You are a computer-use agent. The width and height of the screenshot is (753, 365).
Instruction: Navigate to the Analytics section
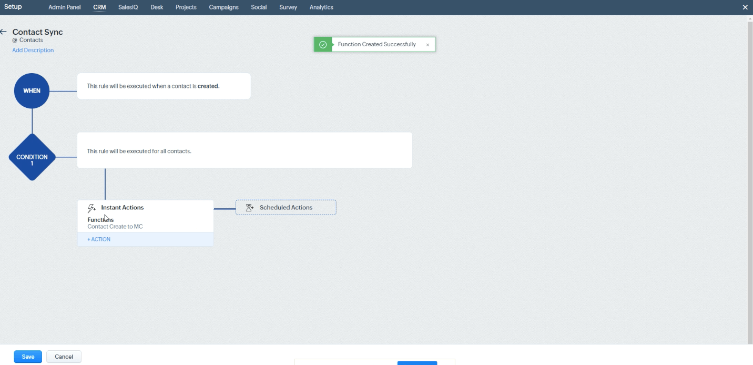tap(320, 7)
